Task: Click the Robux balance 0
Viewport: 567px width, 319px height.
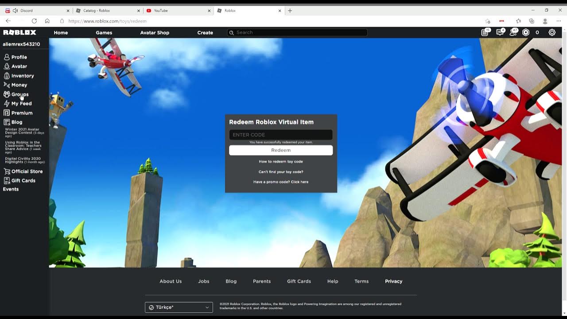Action: click(537, 32)
